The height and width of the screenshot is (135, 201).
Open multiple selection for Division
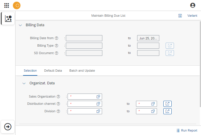coord(167,111)
